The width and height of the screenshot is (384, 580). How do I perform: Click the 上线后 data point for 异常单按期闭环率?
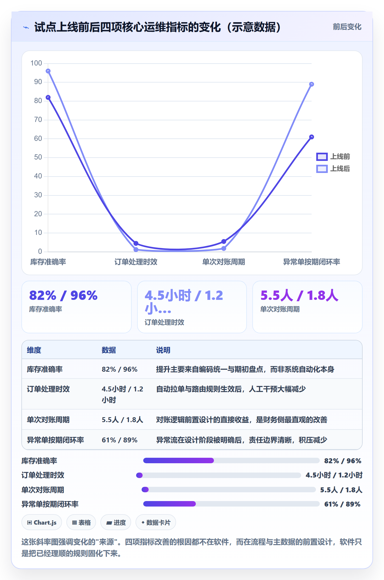click(x=311, y=84)
